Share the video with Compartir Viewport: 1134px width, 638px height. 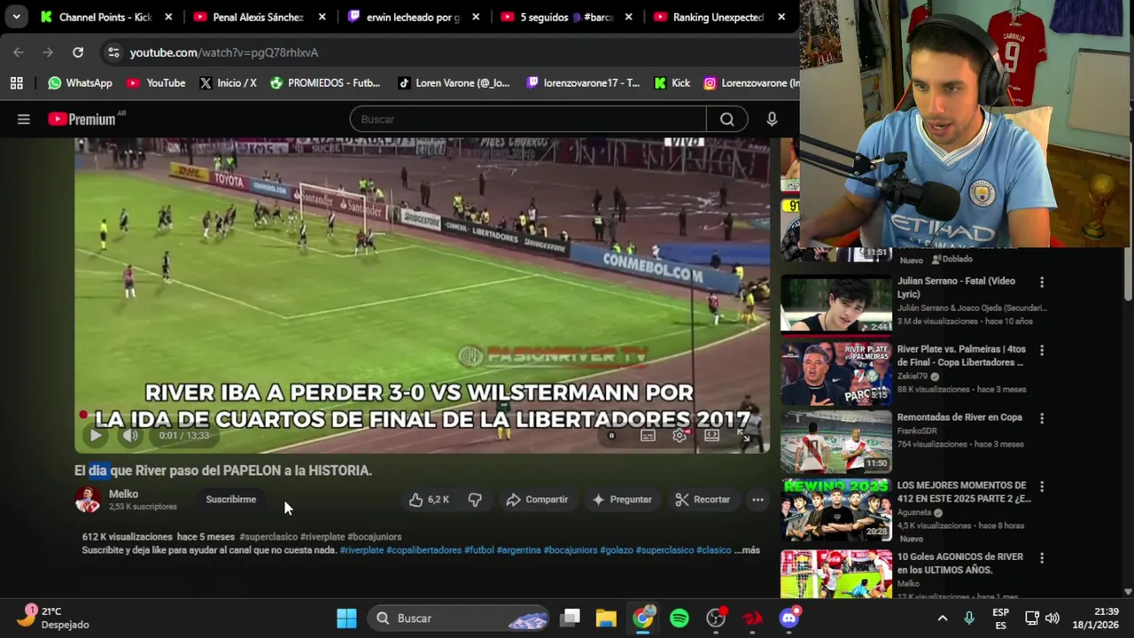click(x=537, y=500)
